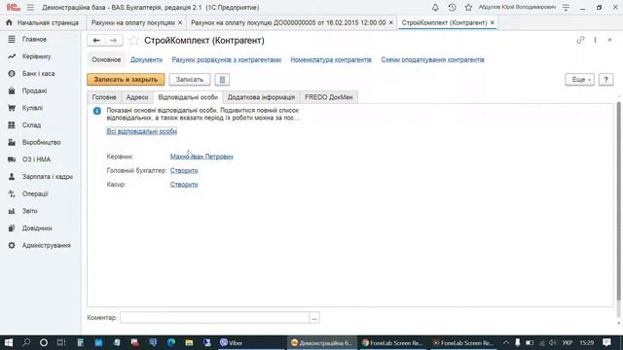Switch to Головне form tab
Viewport: 623px width, 350px height.
click(104, 97)
